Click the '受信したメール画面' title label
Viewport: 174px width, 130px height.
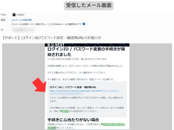click(89, 5)
